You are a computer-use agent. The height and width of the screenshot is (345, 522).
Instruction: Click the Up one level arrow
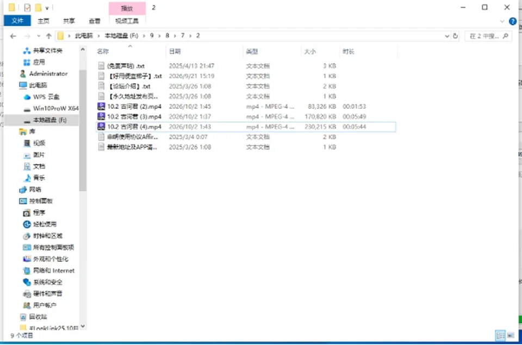(48, 36)
